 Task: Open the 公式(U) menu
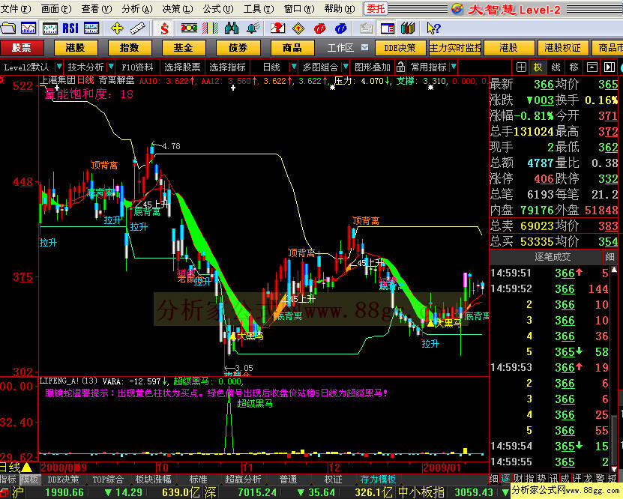217,9
